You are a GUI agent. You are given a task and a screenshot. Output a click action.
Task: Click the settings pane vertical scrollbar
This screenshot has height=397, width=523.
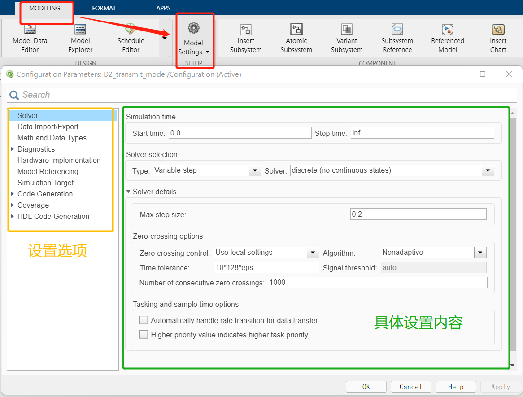tap(513, 235)
